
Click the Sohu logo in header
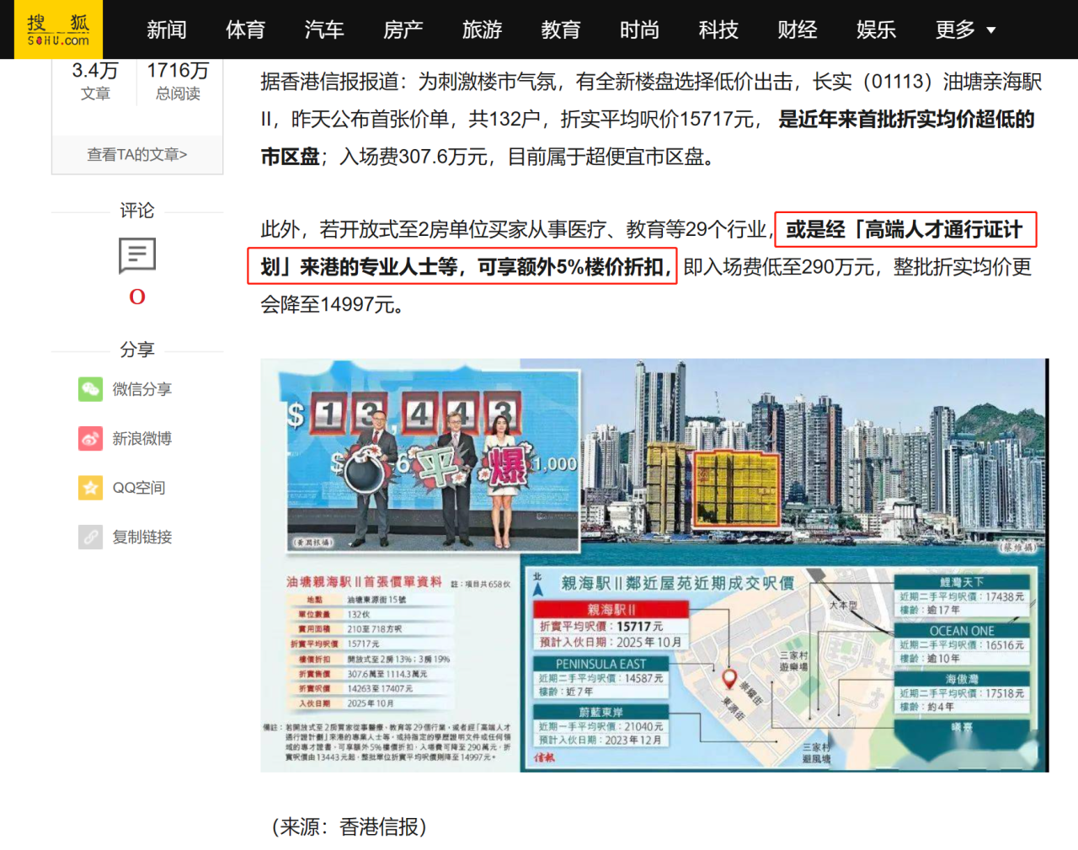[58, 29]
